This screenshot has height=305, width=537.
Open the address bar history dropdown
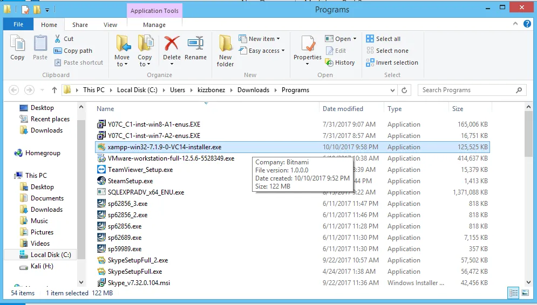(392, 91)
